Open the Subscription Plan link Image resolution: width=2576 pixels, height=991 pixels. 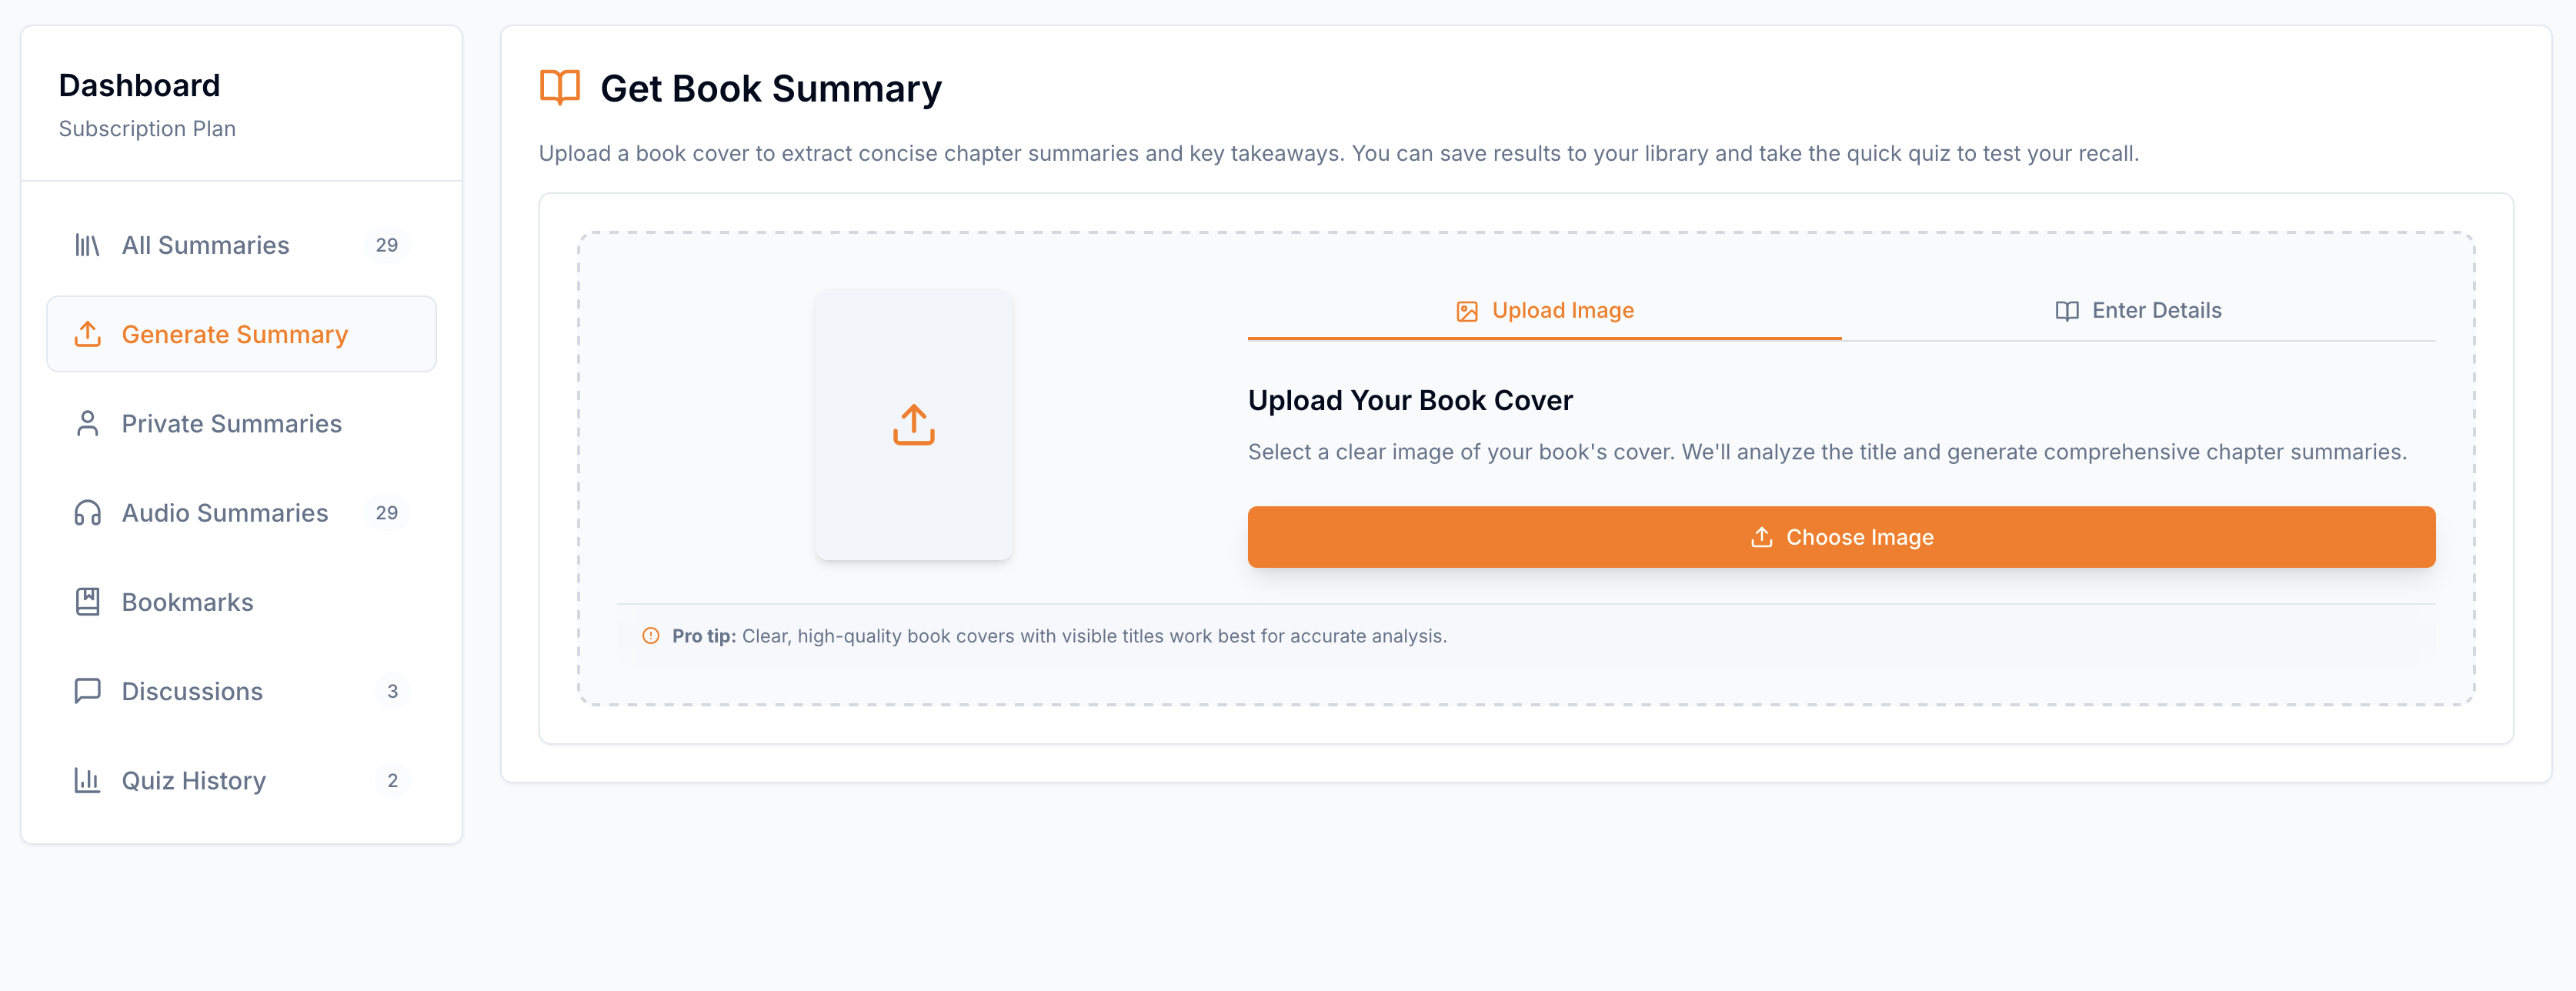pyautogui.click(x=147, y=129)
